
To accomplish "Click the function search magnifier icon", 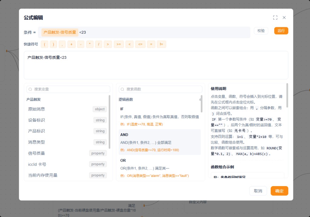I will coord(122,89).
